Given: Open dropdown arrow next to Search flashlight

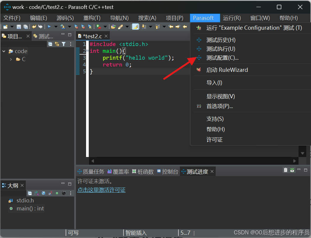Looking at the screenshot, I should 127,27.
